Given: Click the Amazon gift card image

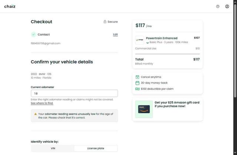Looking at the screenshot, I should point(144,109).
